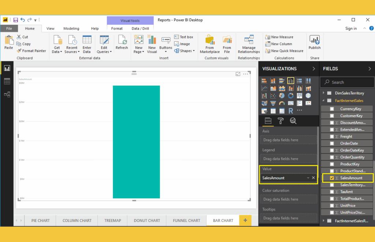
Task: Check the CurrencyKey field
Action: 332,109
